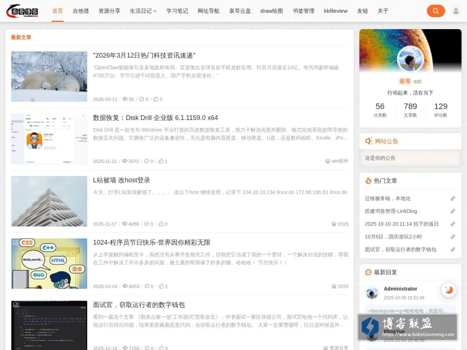Expand the 生活日记 dropdown menu

(x=143, y=11)
